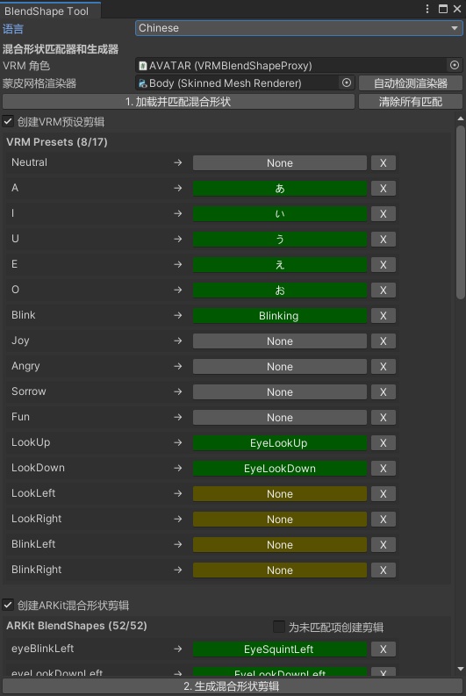Clear the Joy preset X button
Viewport: 466px width, 696px height.
click(383, 341)
